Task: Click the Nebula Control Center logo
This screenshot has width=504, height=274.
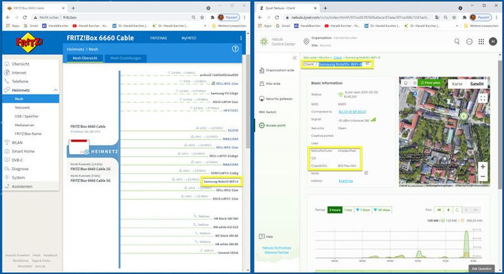Action: [x=277, y=42]
